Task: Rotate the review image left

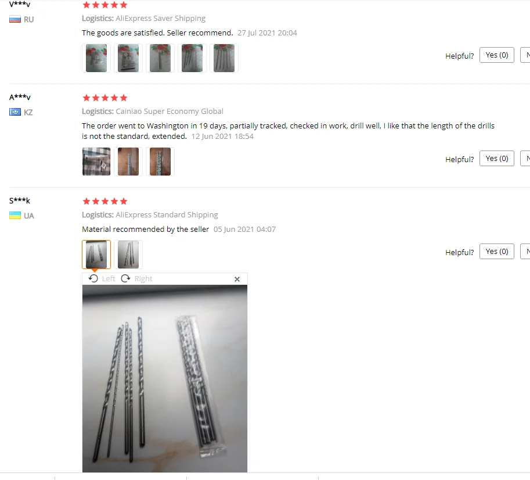Action: tap(102, 279)
